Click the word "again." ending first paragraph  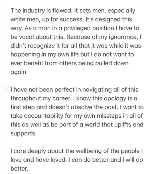click(x=19, y=72)
